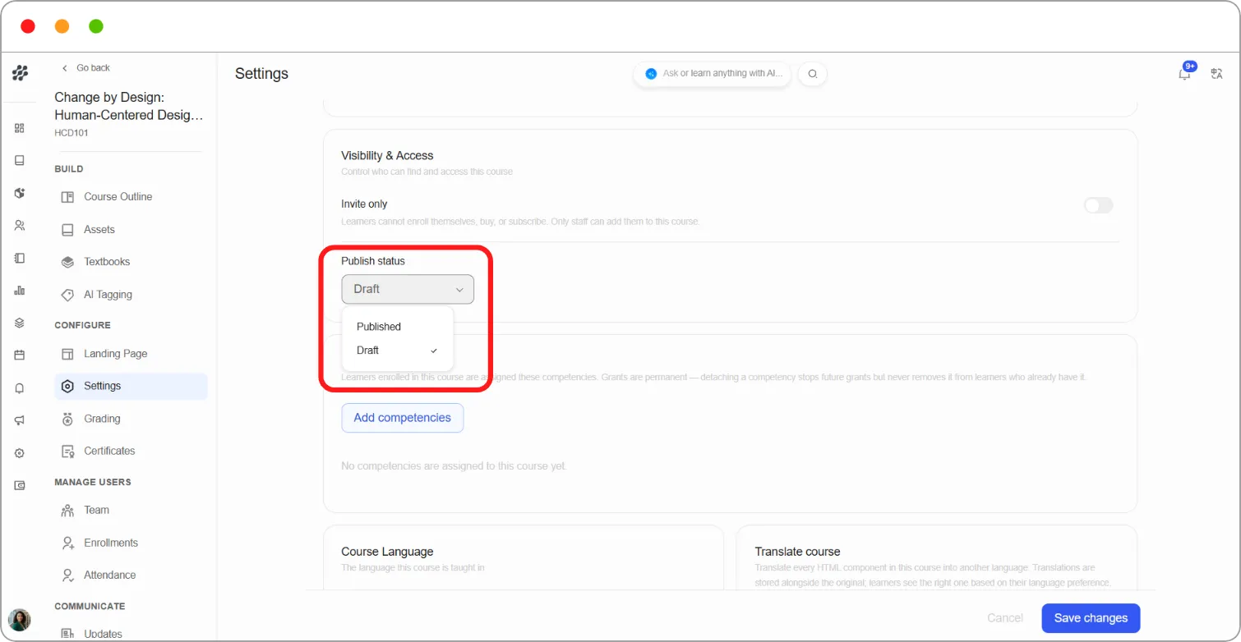
Task: Click the course title Change by Design
Action: (128, 107)
